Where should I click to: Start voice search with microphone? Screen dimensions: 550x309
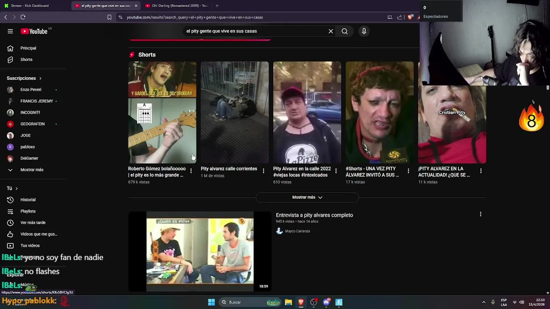tap(364, 31)
